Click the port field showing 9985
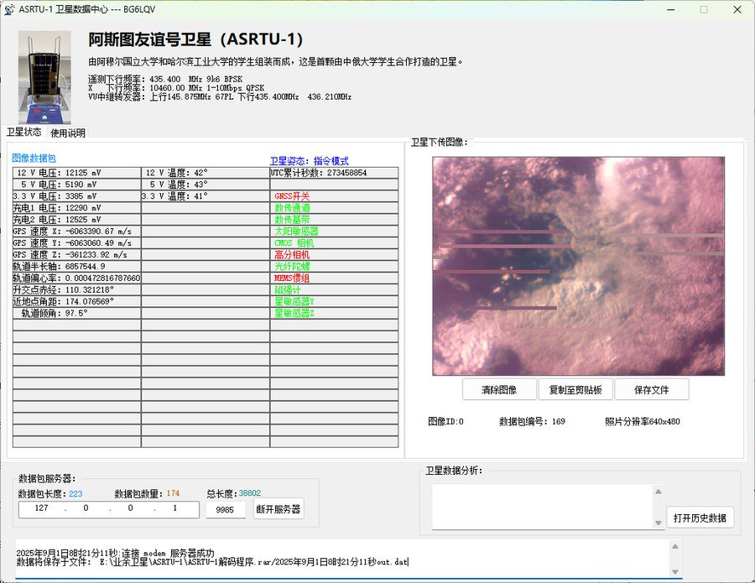Screen dimensions: 755x583 coord(226,509)
